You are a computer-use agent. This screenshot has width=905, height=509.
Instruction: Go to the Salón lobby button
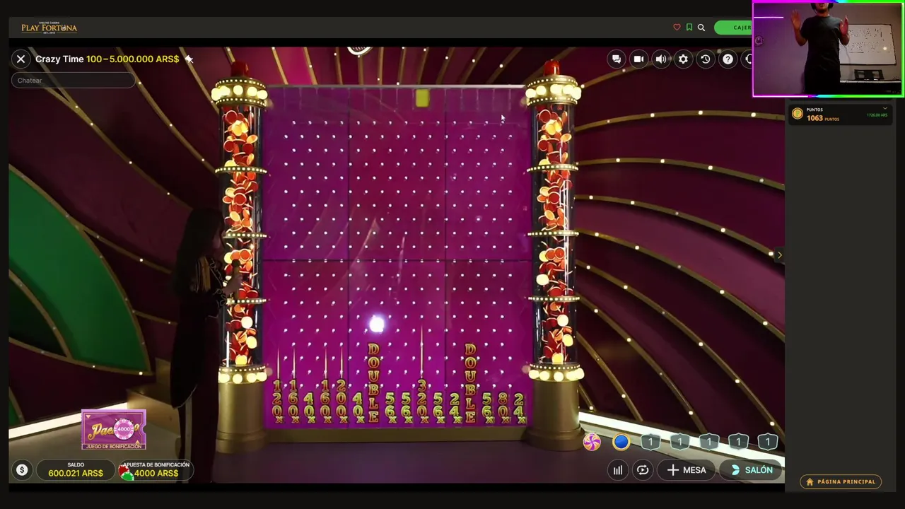(752, 470)
